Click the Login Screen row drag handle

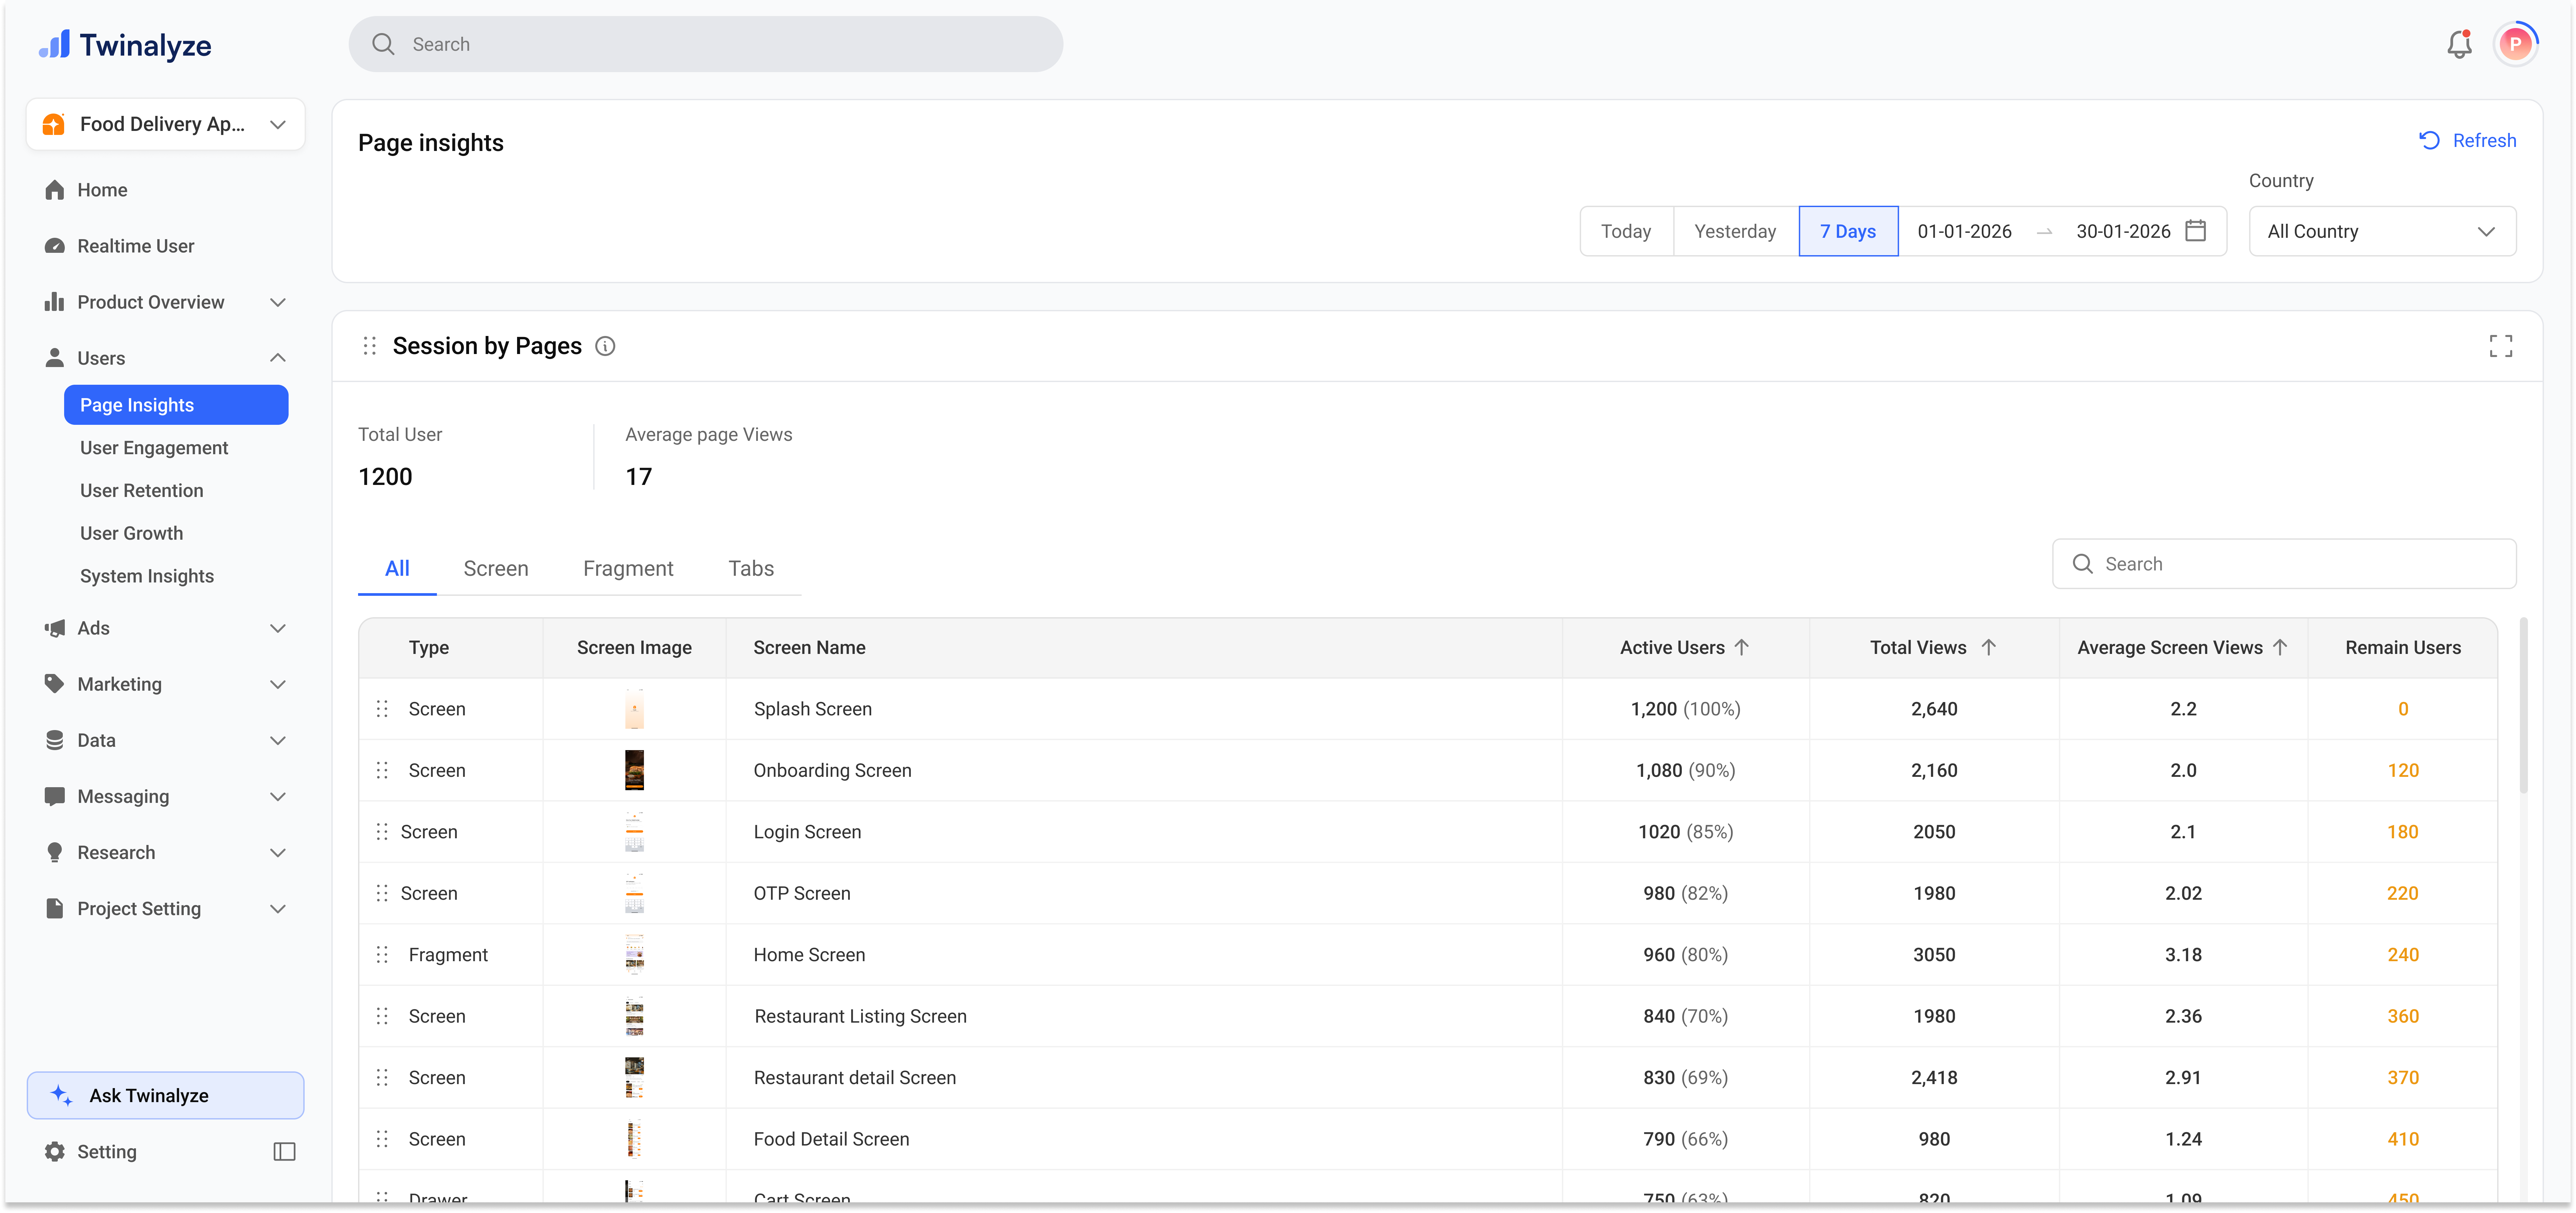382,832
